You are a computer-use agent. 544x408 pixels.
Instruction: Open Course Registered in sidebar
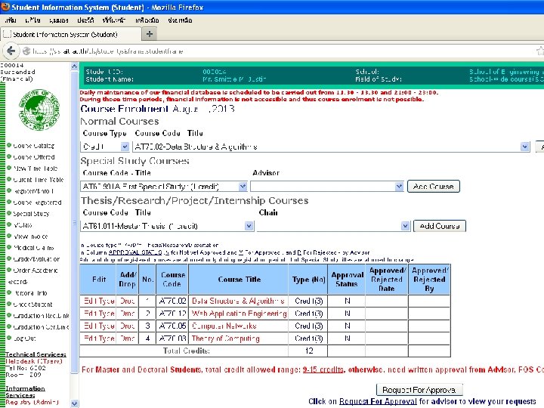38,202
